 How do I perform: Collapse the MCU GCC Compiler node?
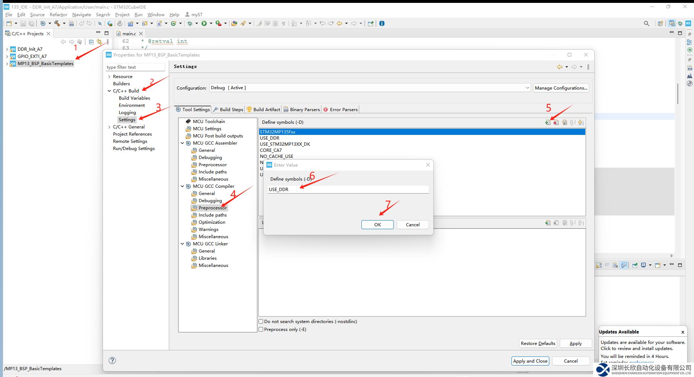point(182,186)
